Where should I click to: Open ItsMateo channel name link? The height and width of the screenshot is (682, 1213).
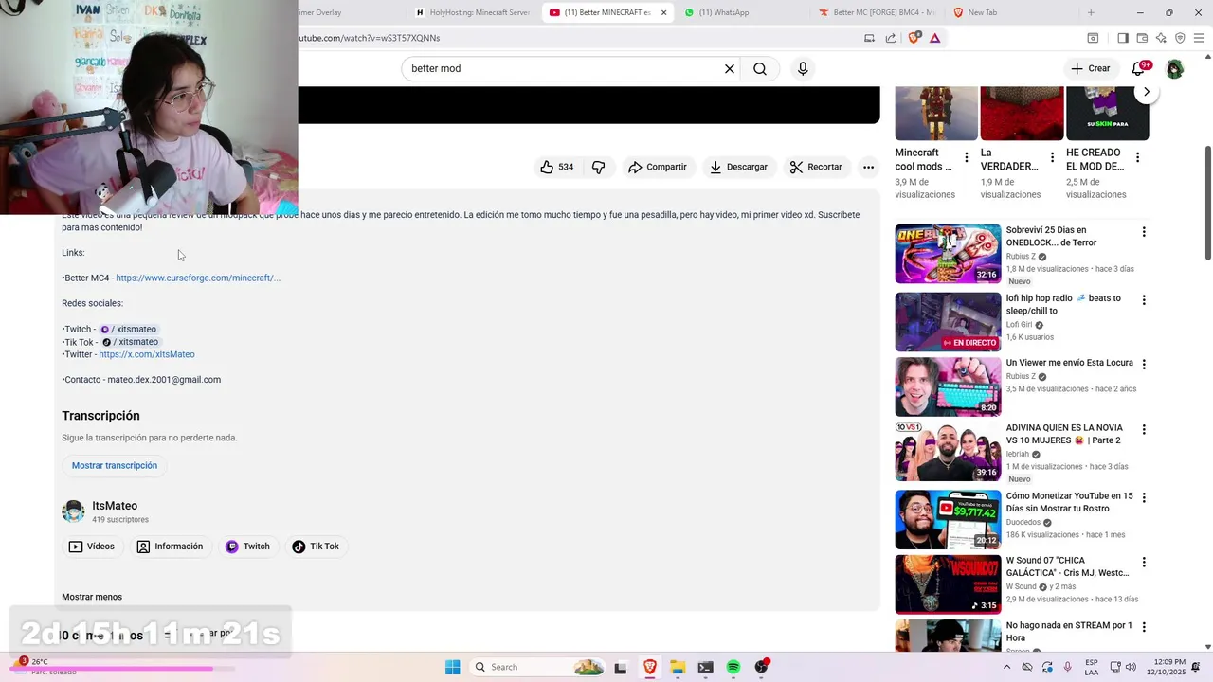point(115,506)
